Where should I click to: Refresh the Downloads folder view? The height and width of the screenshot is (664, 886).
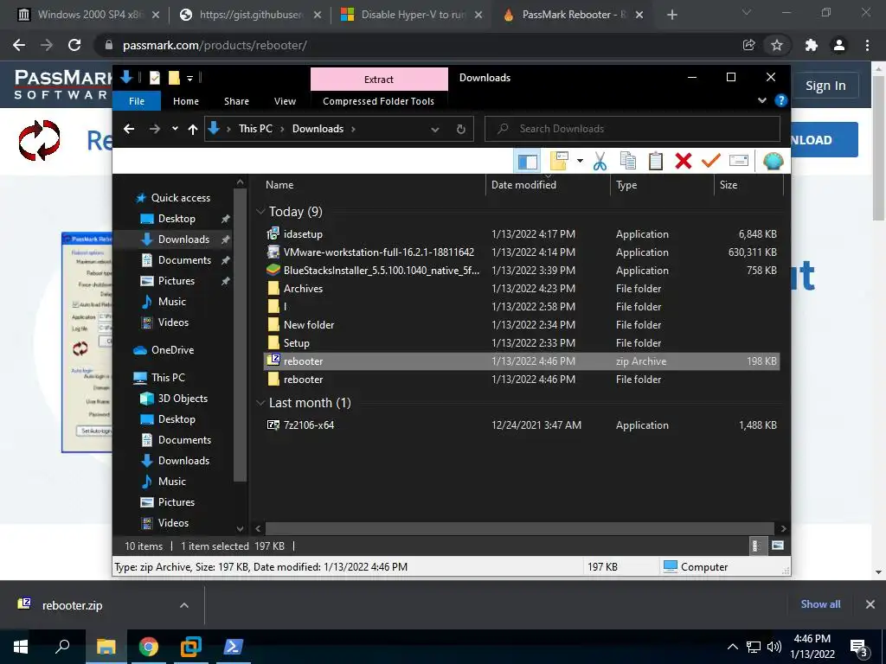(x=461, y=130)
